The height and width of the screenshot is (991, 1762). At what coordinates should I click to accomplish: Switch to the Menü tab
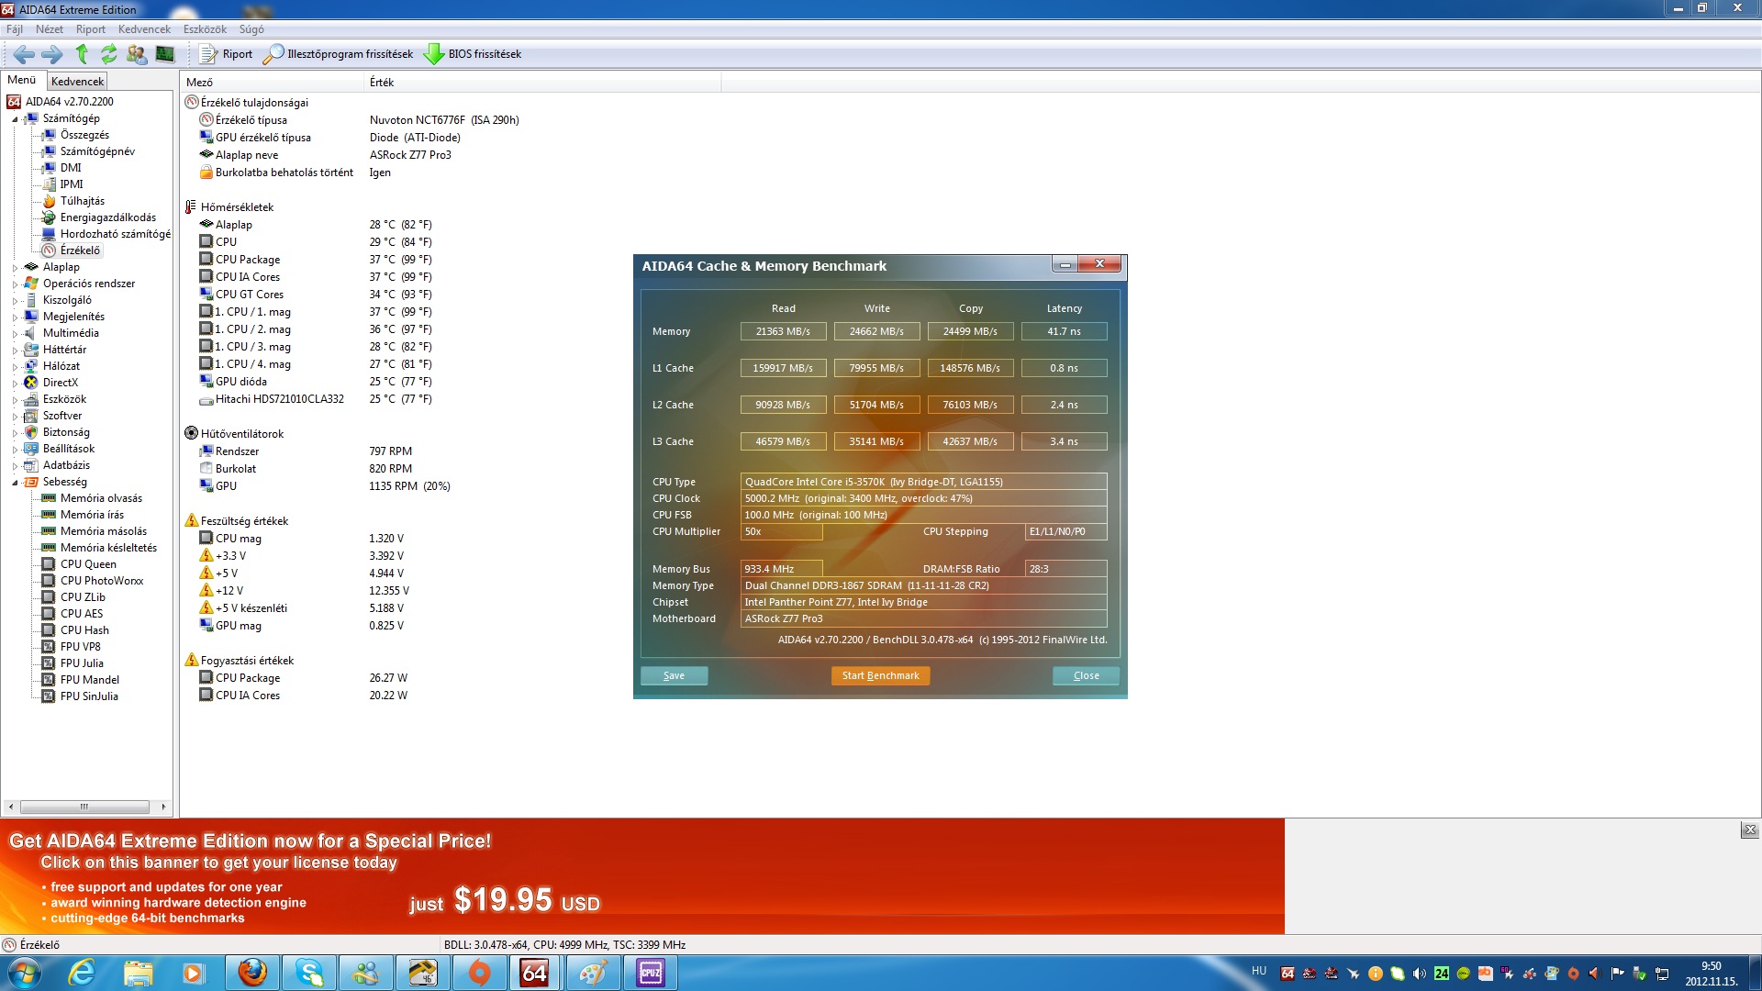[22, 80]
